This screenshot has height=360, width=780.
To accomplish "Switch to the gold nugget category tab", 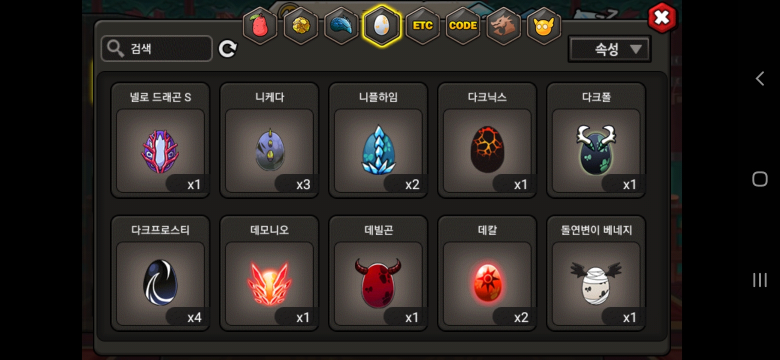I will tap(301, 26).
